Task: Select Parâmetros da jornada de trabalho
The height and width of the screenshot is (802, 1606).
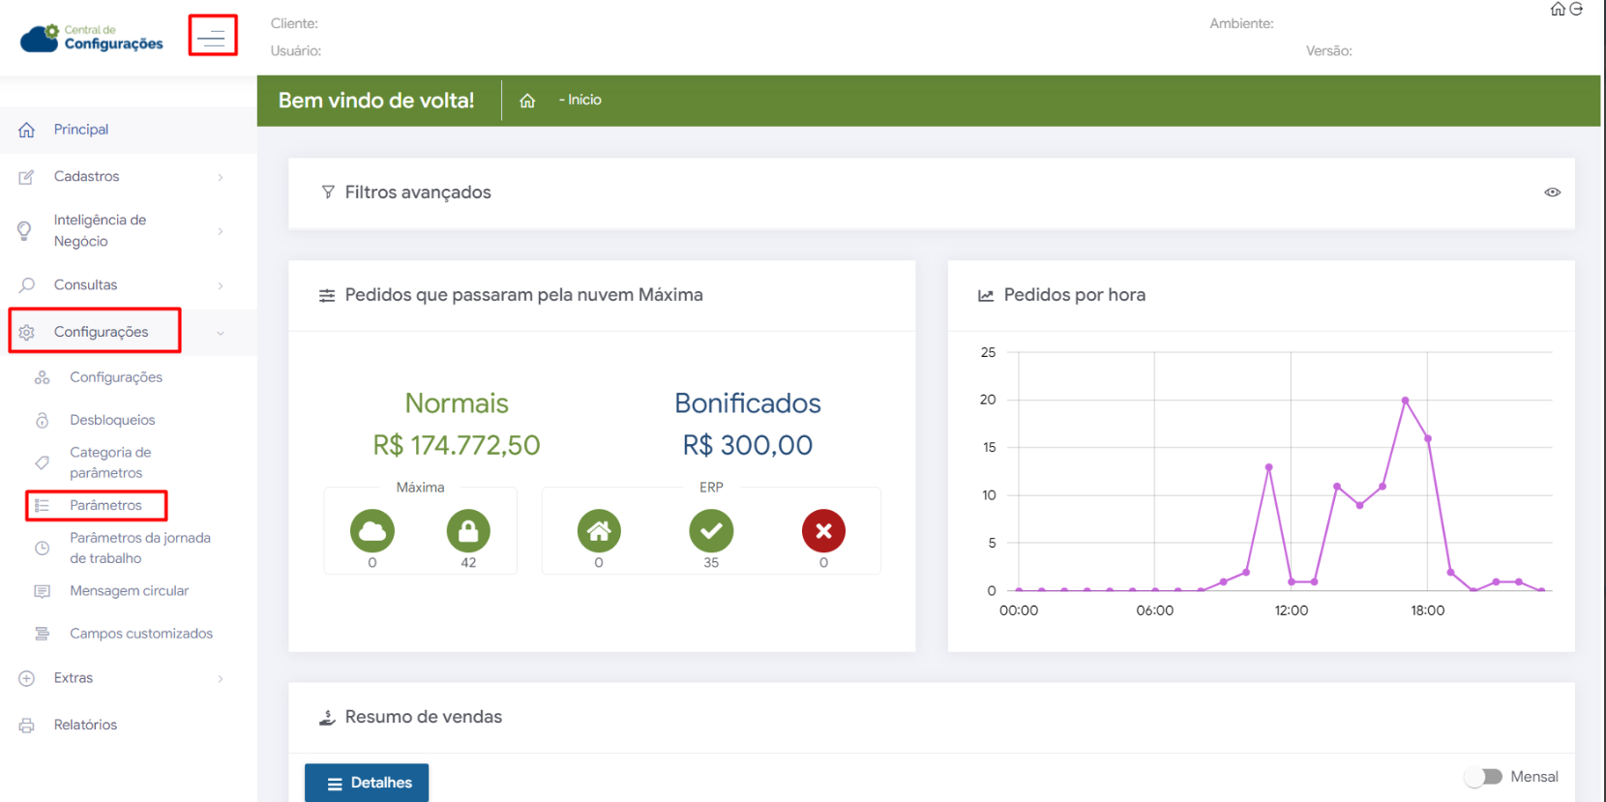Action: point(140,548)
